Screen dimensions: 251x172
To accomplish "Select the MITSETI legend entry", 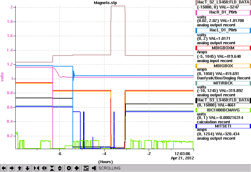I will click(223, 126).
